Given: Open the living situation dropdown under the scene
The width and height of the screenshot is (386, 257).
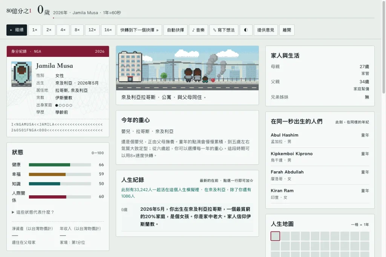Looking at the screenshot, I should (164, 97).
